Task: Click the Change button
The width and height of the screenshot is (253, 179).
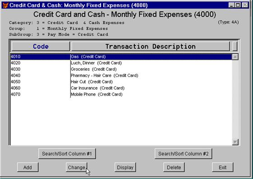Action: (x=77, y=167)
